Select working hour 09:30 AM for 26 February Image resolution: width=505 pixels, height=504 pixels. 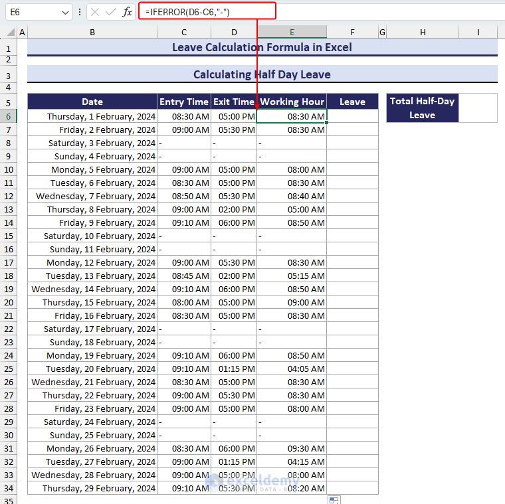click(292, 448)
